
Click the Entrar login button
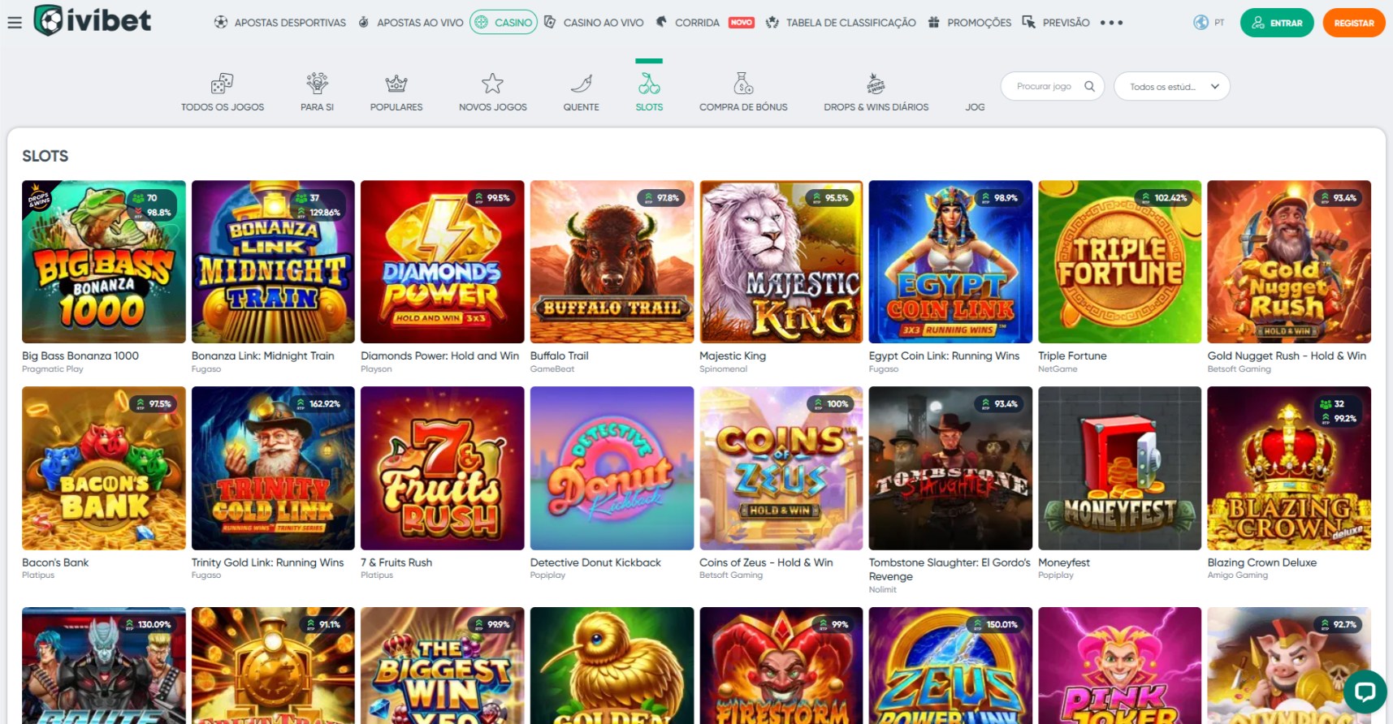(1277, 23)
